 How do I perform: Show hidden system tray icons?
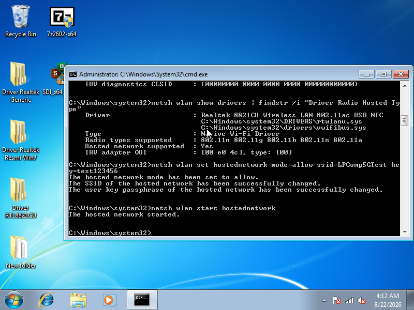[x=324, y=300]
